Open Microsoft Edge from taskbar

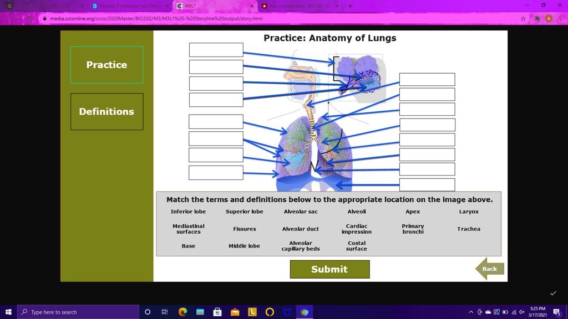pos(182,312)
